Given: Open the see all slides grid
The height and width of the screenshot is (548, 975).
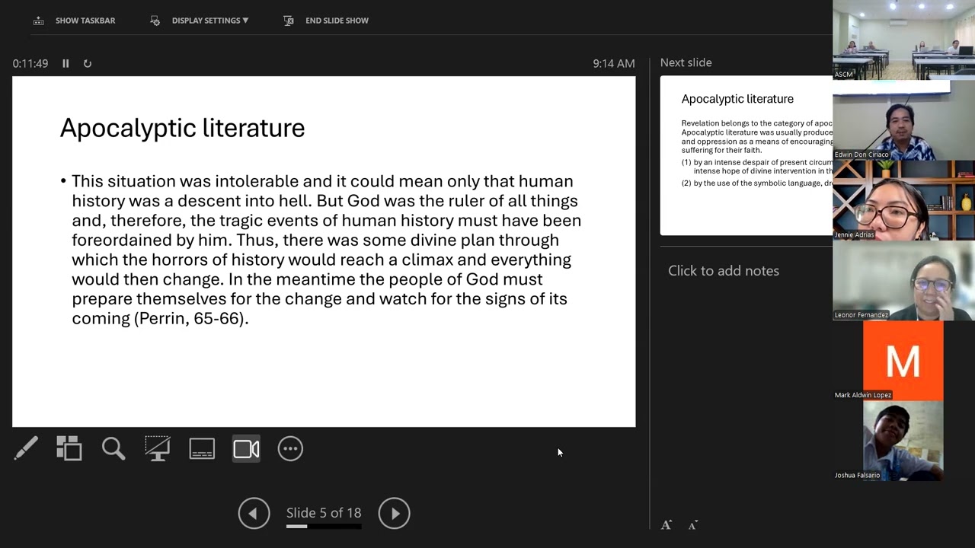Looking at the screenshot, I should 69,449.
